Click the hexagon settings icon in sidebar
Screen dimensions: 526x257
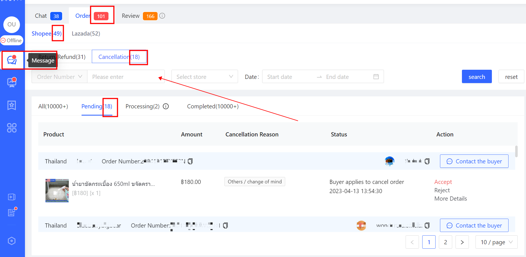[x=12, y=241]
